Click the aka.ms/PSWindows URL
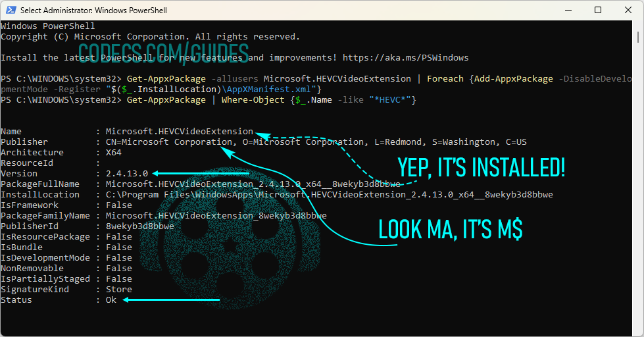This screenshot has width=644, height=337. 405,57
